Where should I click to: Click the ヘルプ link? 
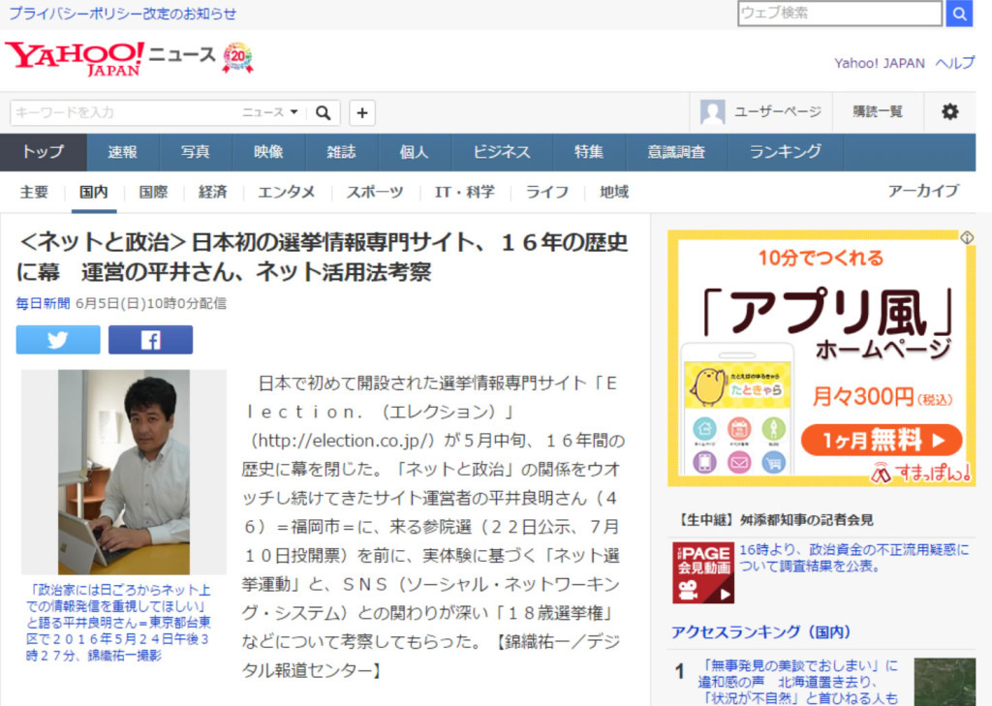954,63
